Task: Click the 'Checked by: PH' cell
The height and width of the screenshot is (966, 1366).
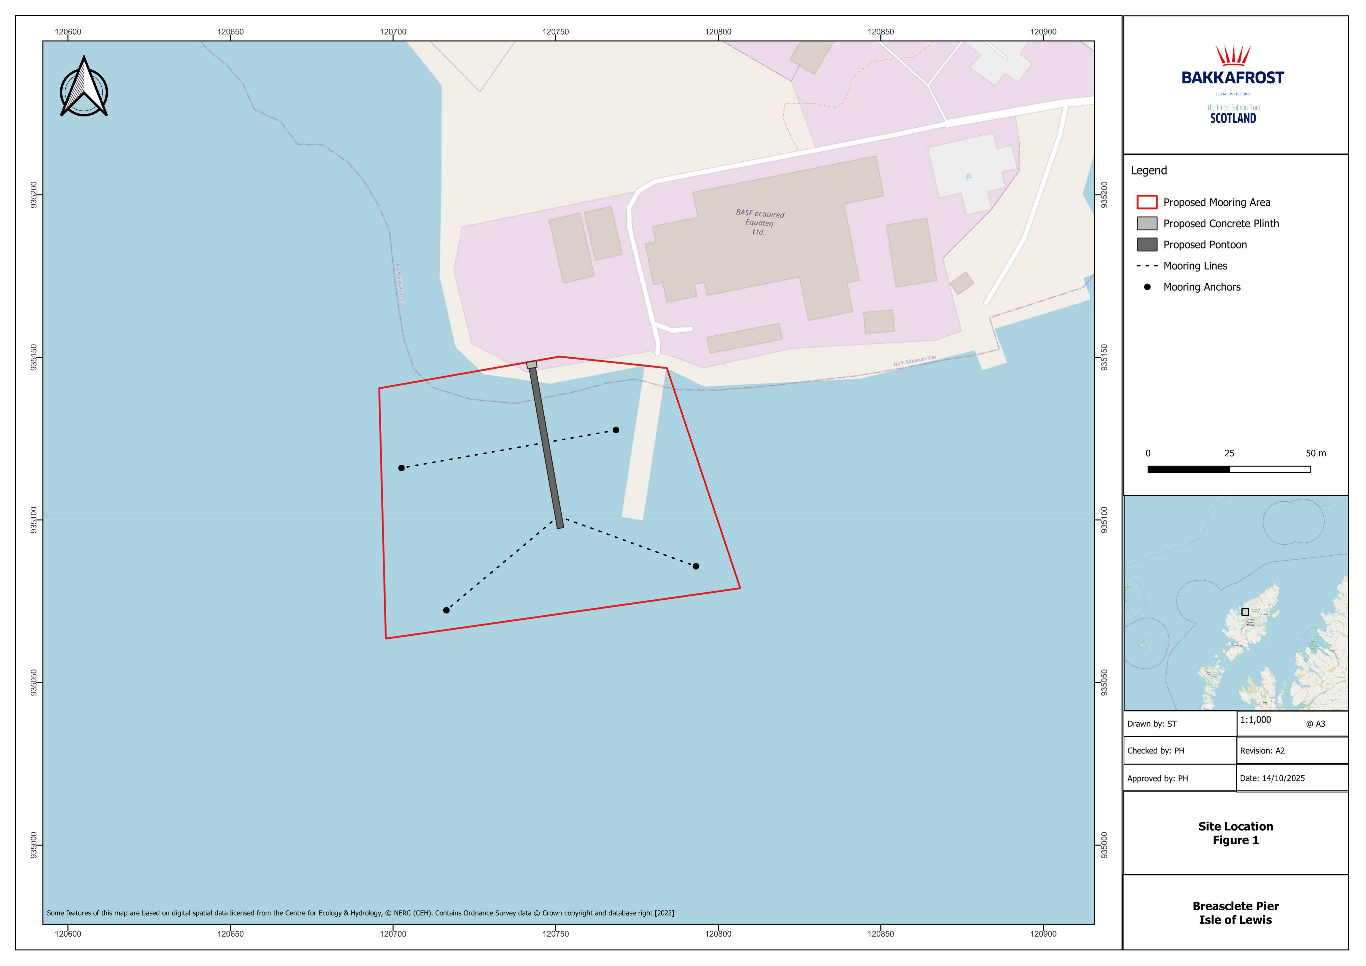Action: click(x=1180, y=751)
